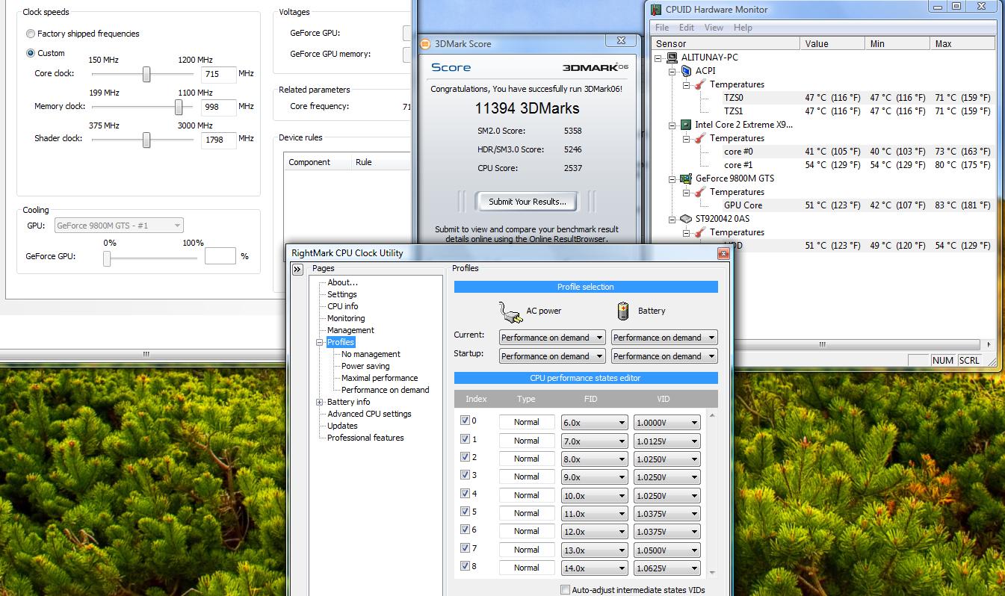
Task: Click the Core clock slider handle
Action: pos(146,74)
